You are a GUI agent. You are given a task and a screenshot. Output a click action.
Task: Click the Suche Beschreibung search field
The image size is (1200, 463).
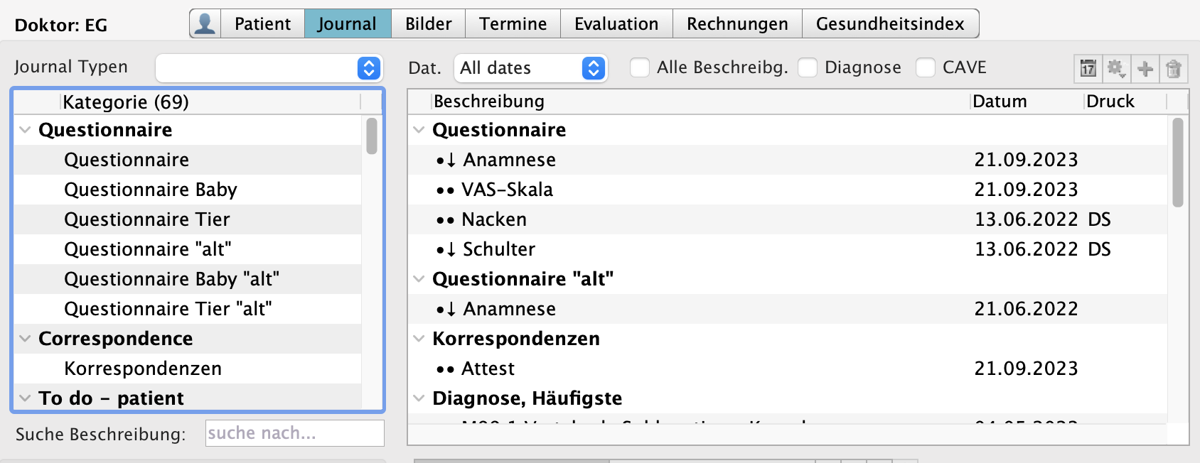294,433
